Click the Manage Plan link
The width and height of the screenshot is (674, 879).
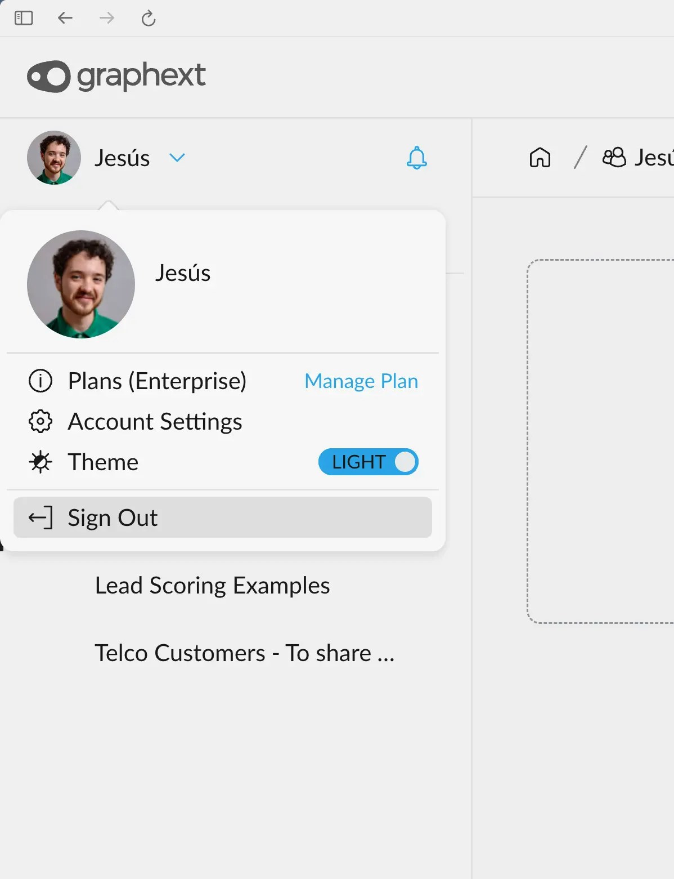pos(361,381)
